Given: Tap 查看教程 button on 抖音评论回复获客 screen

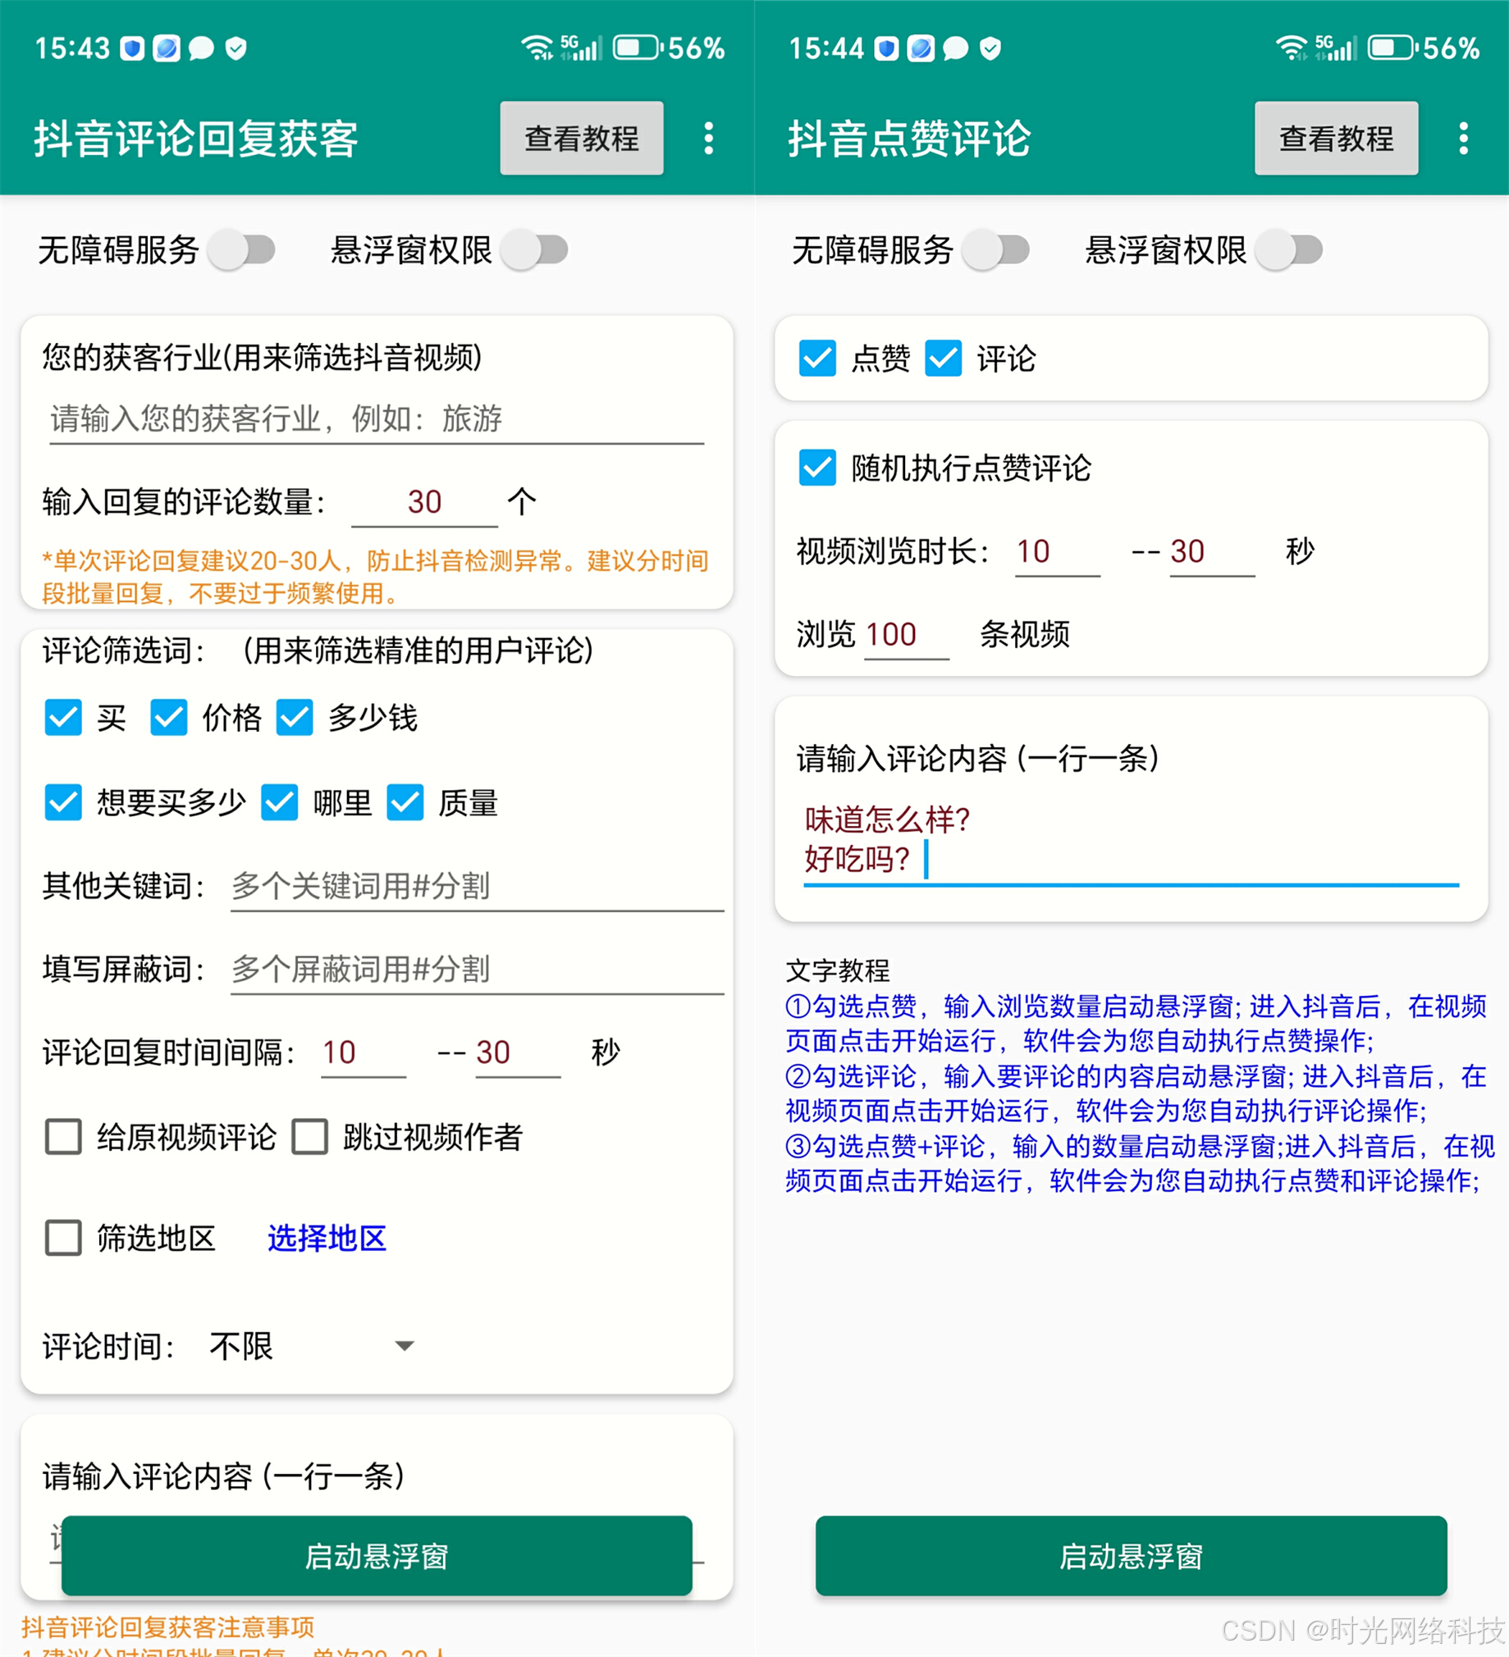Looking at the screenshot, I should [x=582, y=138].
